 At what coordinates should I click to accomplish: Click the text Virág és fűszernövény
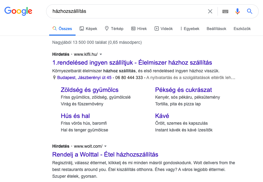[82, 104]
